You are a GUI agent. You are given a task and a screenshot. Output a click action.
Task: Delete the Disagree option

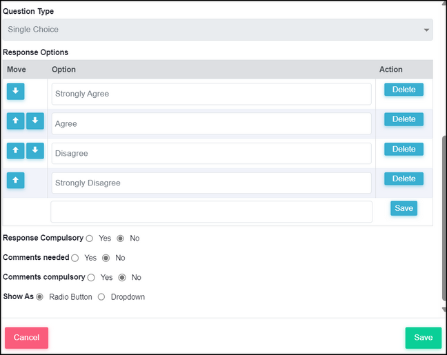[404, 149]
